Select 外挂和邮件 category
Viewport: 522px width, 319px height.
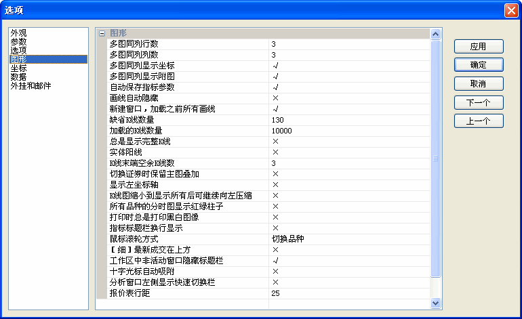pos(31,86)
